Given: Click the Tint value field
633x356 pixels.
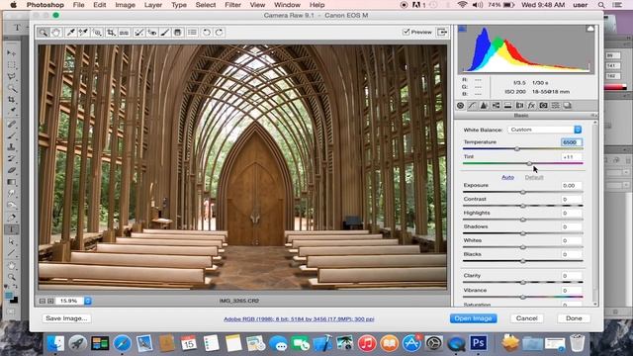Looking at the screenshot, I should (x=572, y=156).
